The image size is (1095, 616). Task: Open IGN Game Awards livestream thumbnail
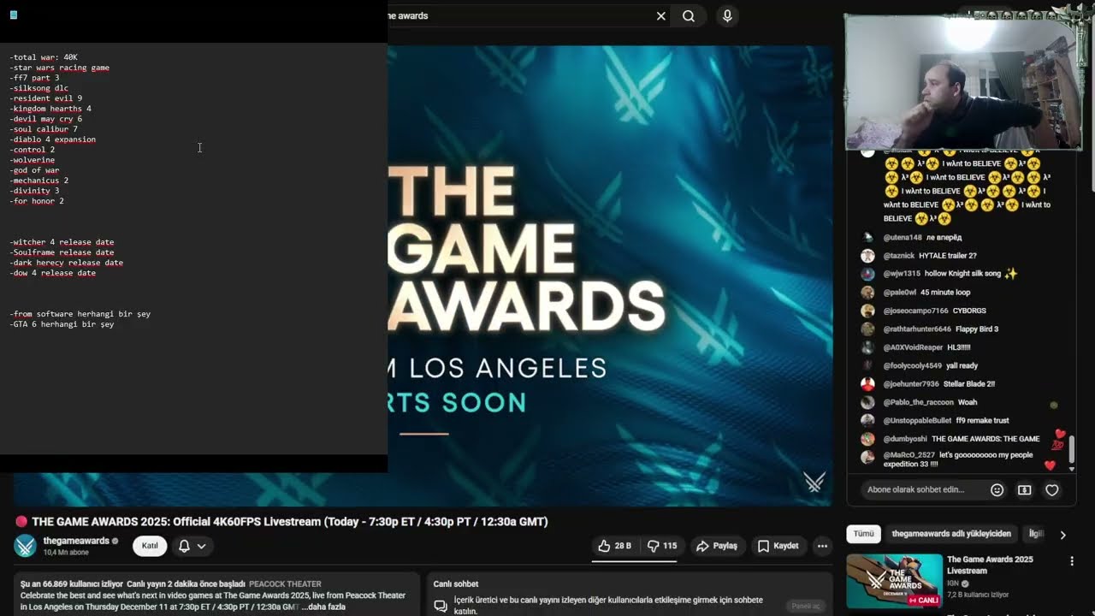tap(894, 581)
